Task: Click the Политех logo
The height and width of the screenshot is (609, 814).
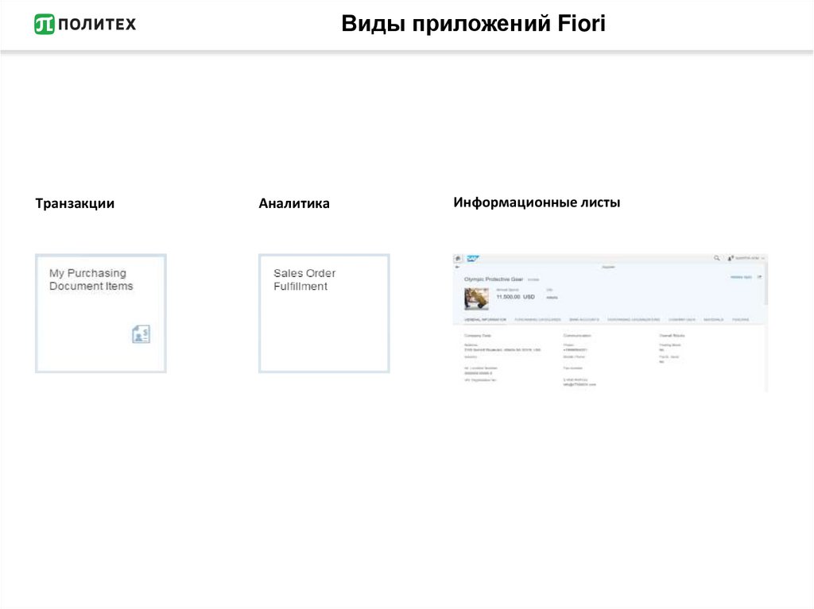Action: tap(85, 24)
